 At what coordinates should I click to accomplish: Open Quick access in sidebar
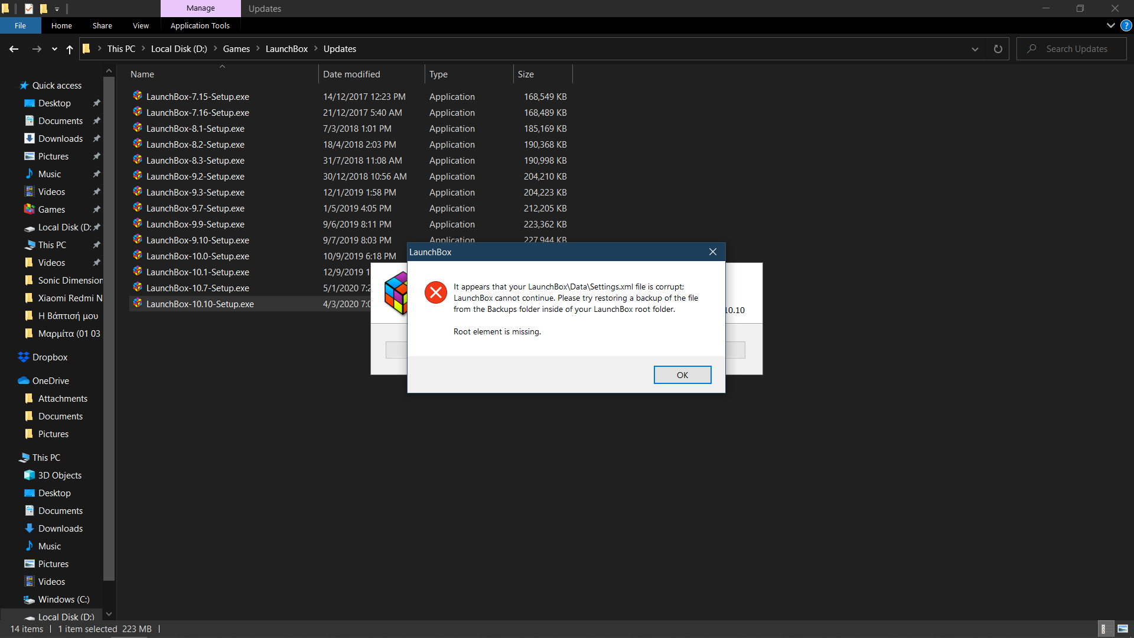[x=57, y=86]
